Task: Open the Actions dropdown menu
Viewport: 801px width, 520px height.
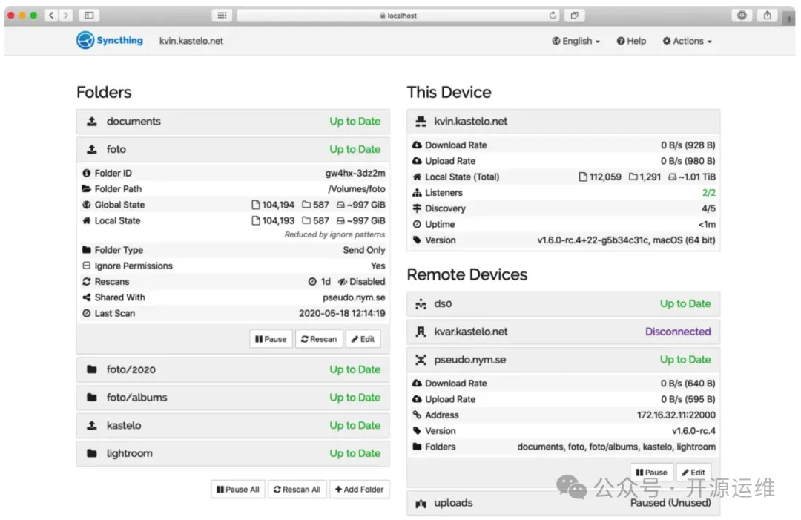Action: pos(687,41)
